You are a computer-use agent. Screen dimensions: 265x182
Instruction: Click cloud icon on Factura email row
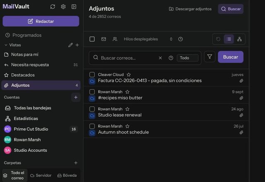pyautogui.click(x=92, y=81)
